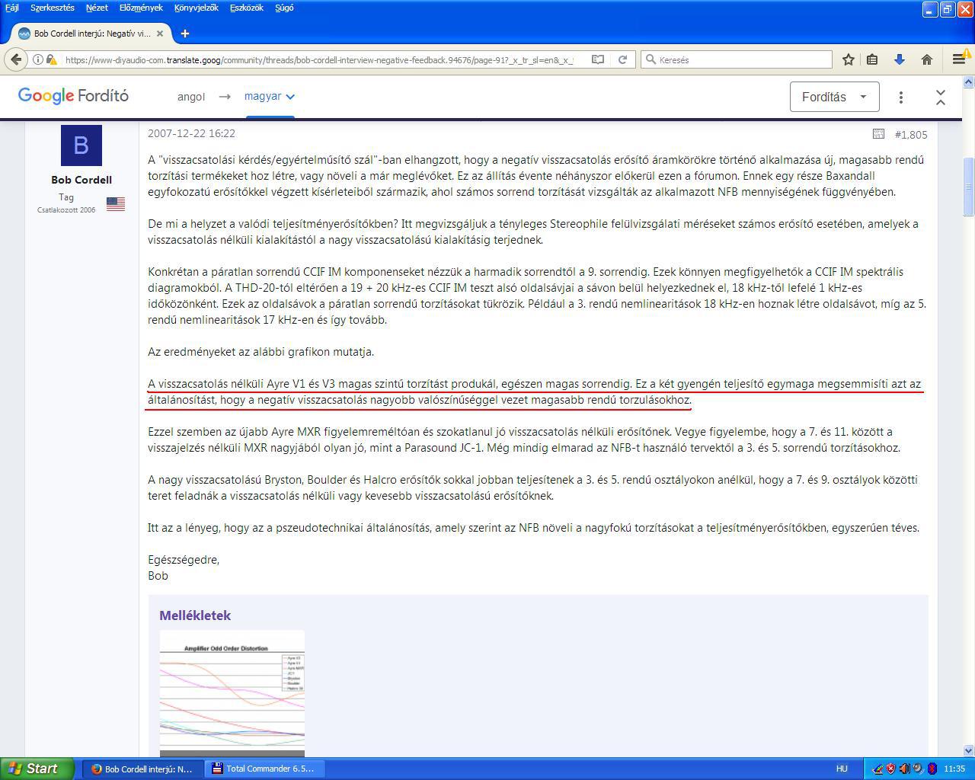Click the post date 2007-12-22 16:22
This screenshot has width=975, height=780.
(x=191, y=133)
